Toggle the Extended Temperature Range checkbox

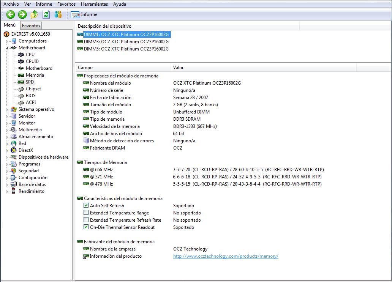click(x=86, y=213)
